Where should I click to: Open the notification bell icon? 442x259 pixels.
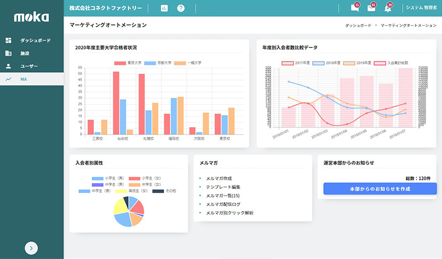[388, 8]
